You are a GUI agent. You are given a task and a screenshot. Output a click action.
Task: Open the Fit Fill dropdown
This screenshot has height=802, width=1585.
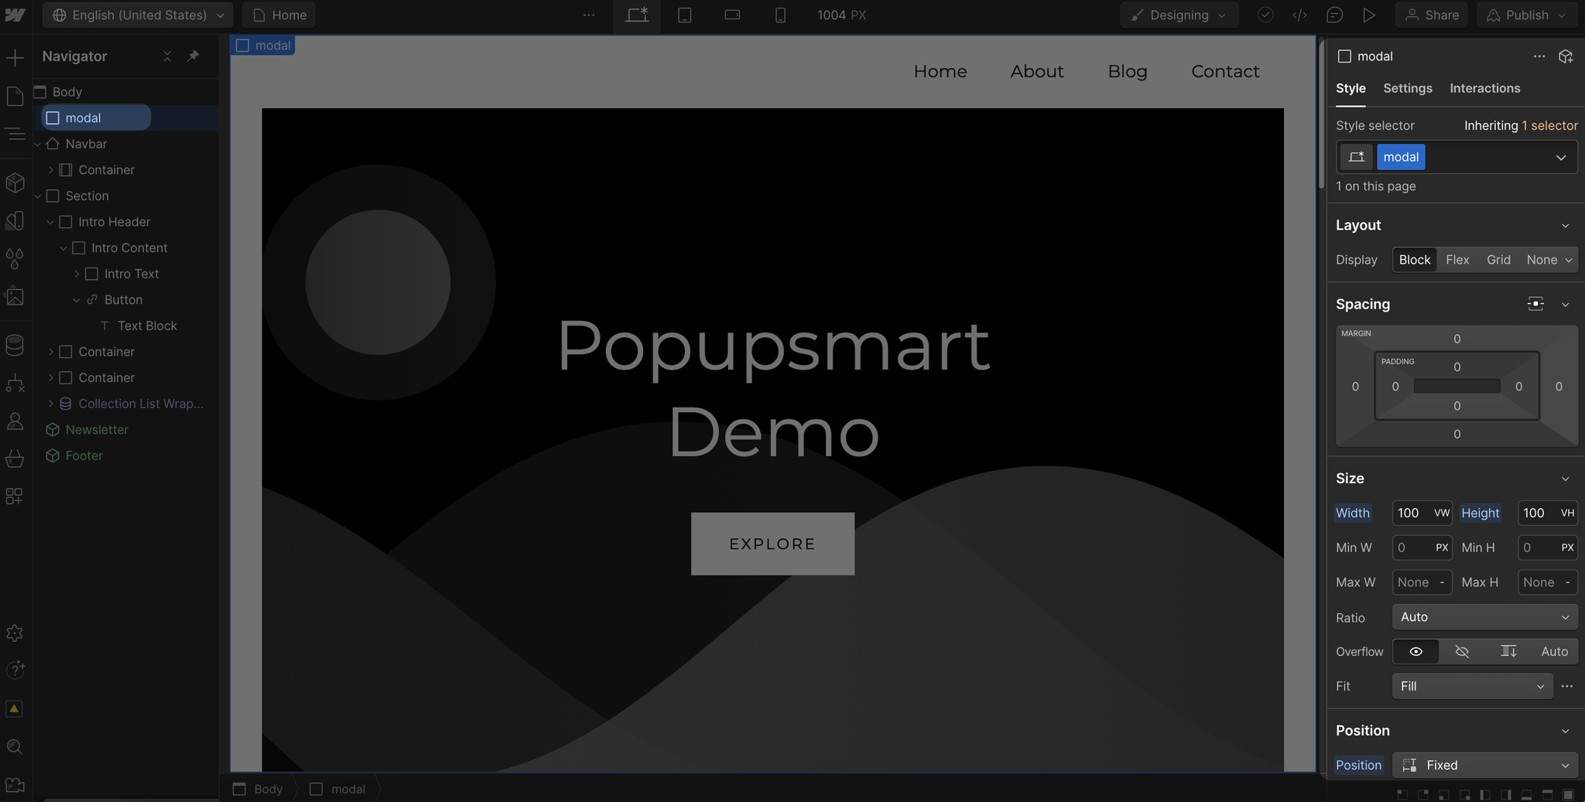coord(1472,686)
